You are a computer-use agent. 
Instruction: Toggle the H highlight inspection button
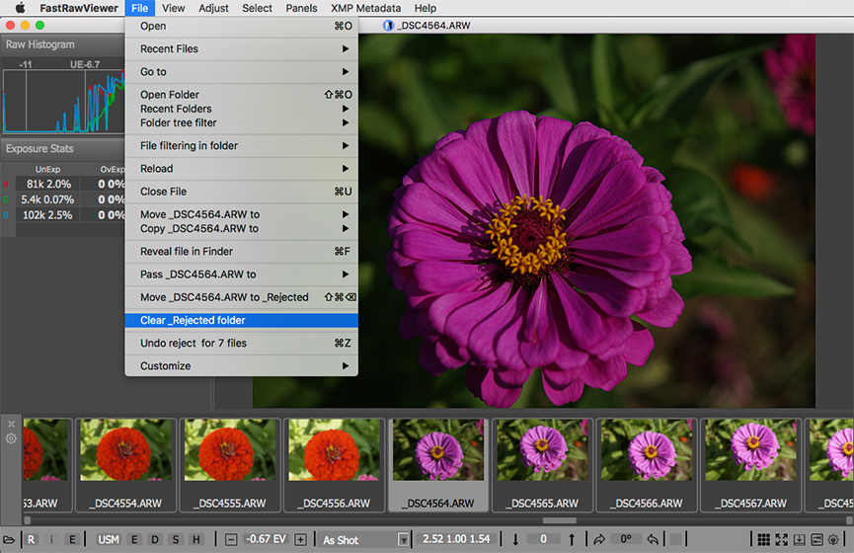[x=196, y=540]
